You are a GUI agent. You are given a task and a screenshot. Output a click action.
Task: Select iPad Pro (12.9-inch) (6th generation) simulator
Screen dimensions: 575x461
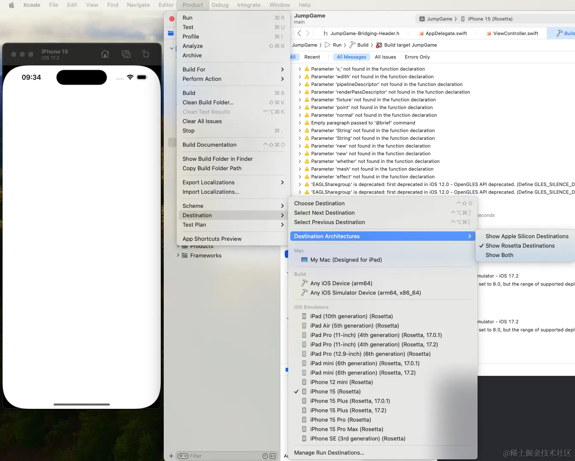coord(383,354)
